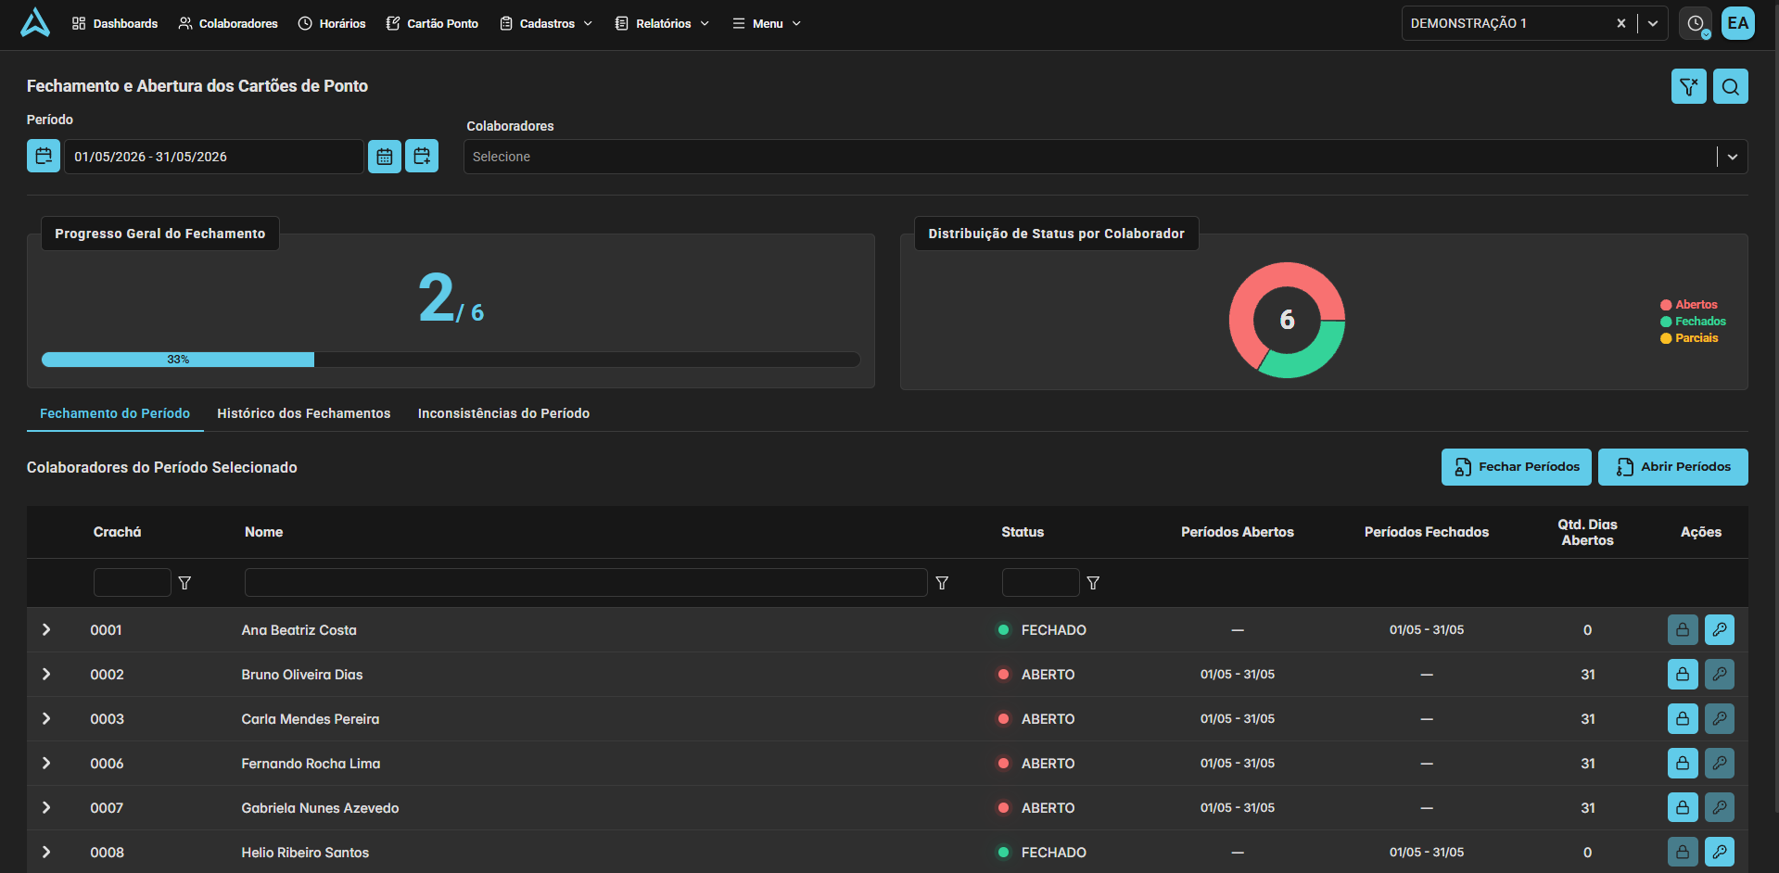Click the Status column filter funnel
This screenshot has width=1779, height=873.
pyautogui.click(x=1093, y=583)
